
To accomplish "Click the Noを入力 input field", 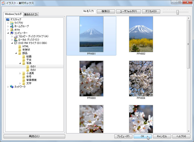I will [x=89, y=11].
